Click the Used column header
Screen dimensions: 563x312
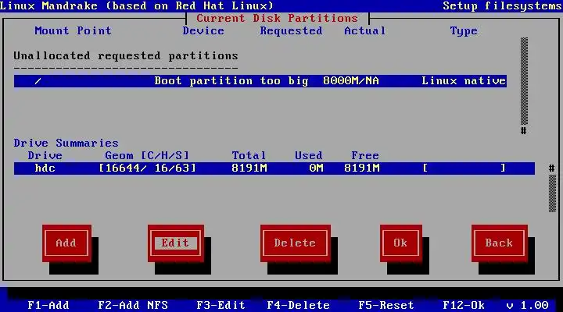point(309,155)
